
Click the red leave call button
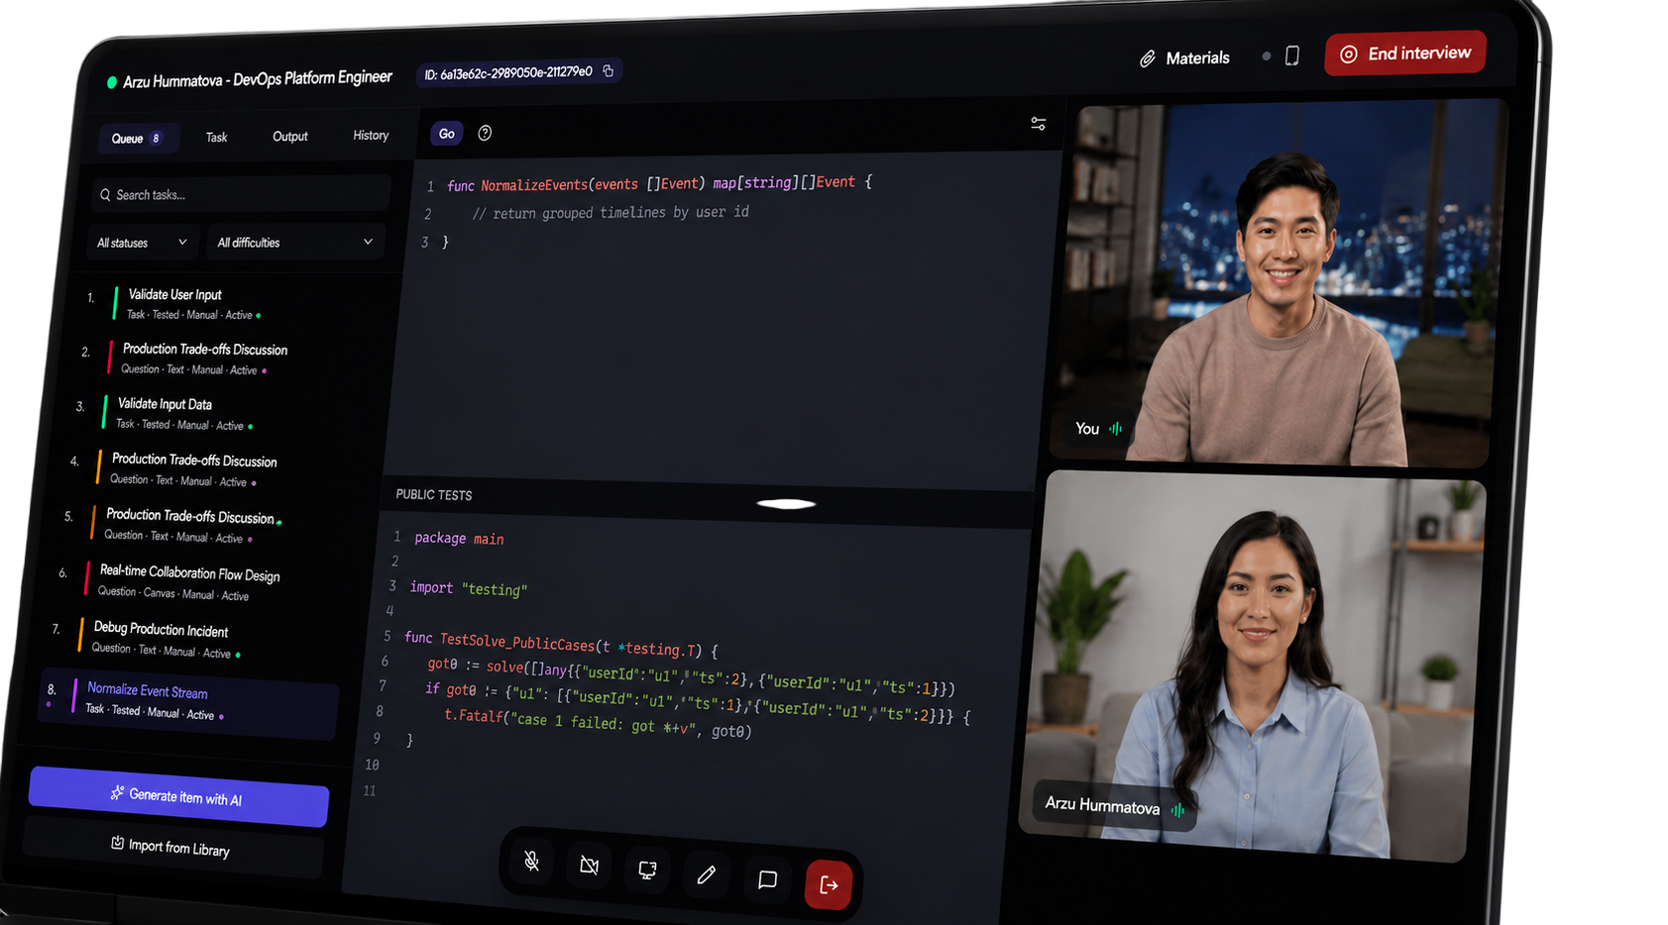pyautogui.click(x=829, y=884)
